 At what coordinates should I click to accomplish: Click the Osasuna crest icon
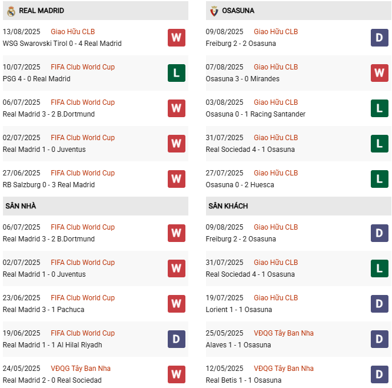[x=214, y=11]
